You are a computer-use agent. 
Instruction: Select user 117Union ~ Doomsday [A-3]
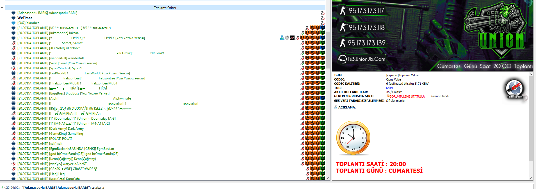[x=67, y=119]
